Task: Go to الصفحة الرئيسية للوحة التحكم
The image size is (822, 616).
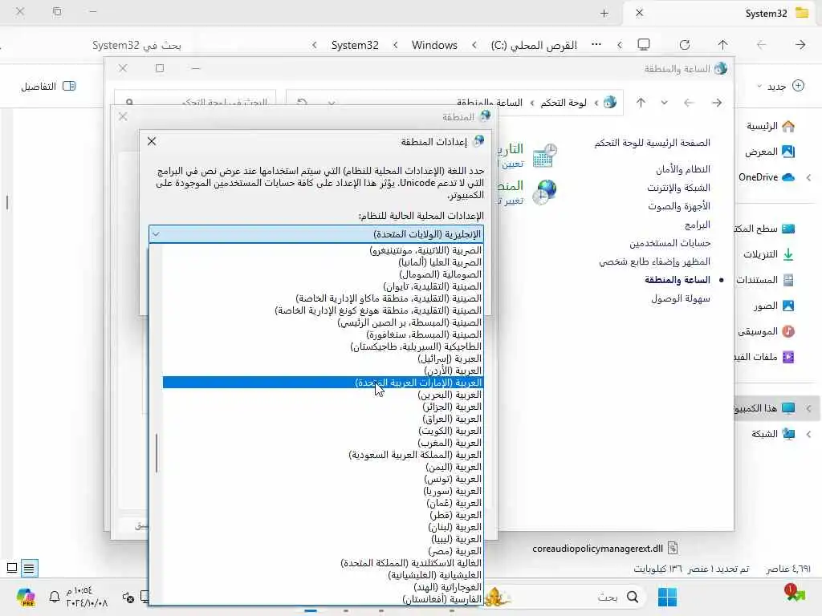Action: click(x=652, y=143)
